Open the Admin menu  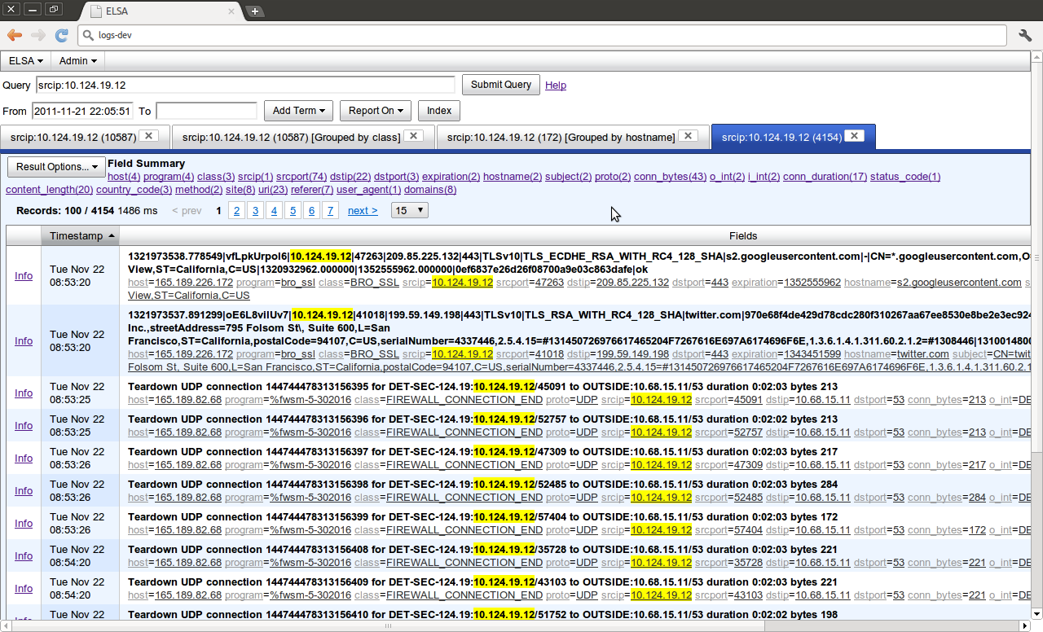click(77, 60)
